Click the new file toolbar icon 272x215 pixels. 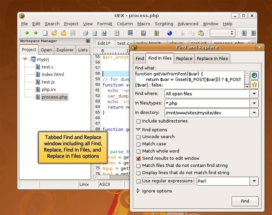[45, 33]
